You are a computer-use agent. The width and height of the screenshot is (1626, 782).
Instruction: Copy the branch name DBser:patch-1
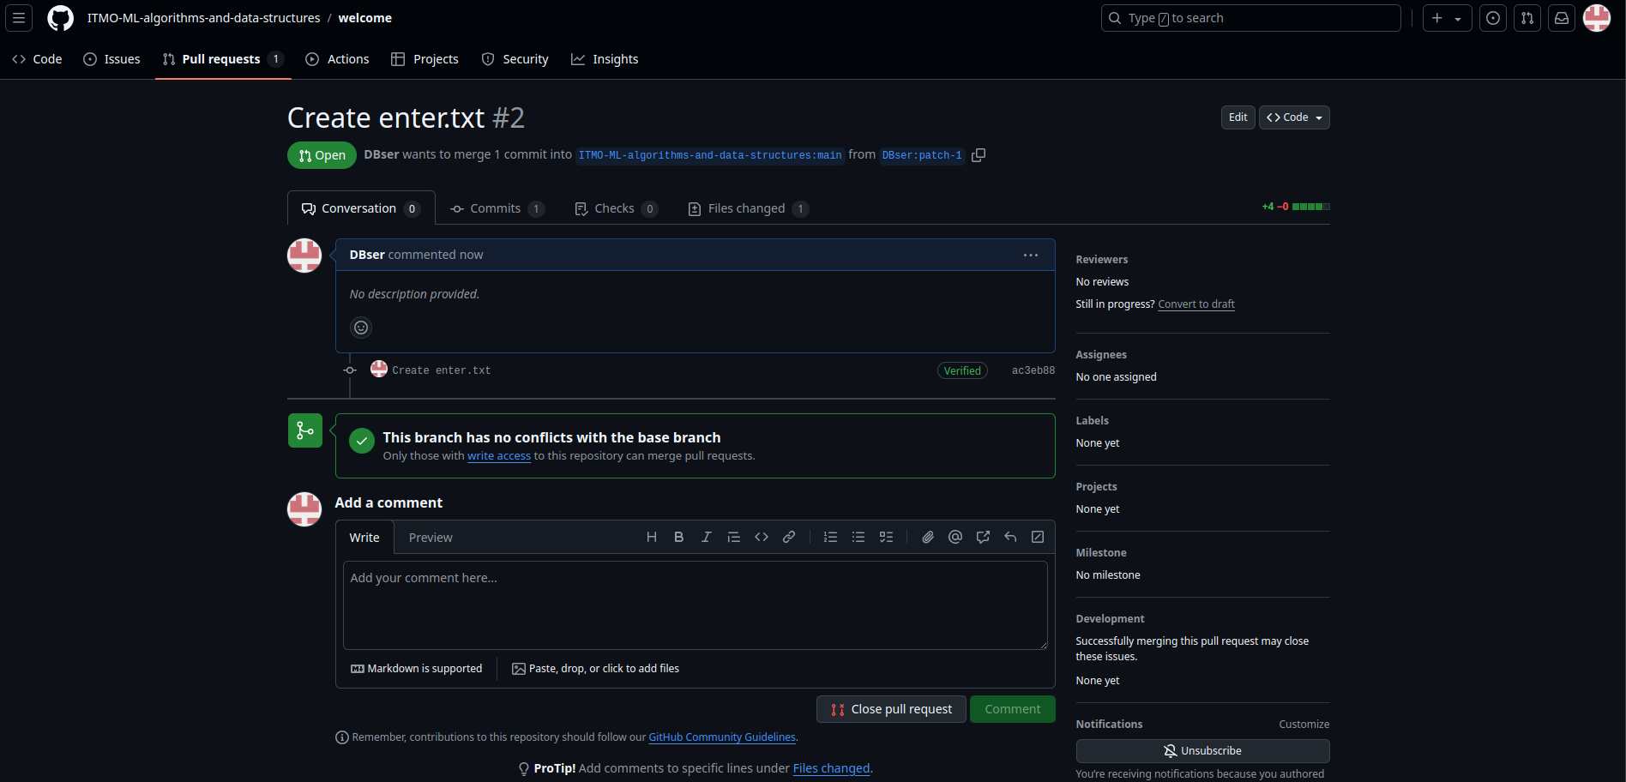[x=979, y=155]
